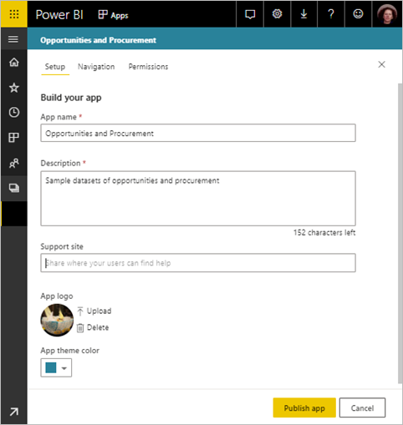
Task: Open Workspaces icon in the sidebar
Action: click(14, 188)
